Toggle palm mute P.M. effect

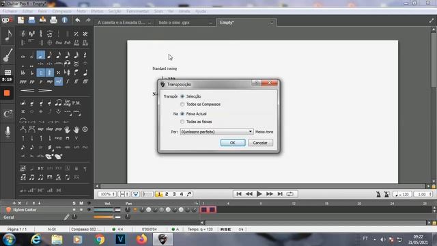coord(76,103)
